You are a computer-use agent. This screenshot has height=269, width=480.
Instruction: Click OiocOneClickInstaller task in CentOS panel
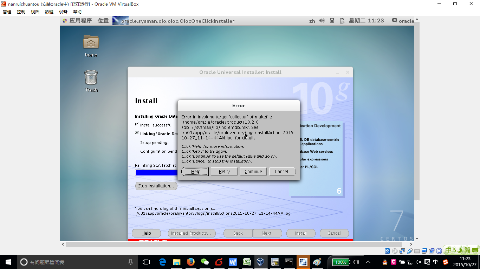coord(174,21)
